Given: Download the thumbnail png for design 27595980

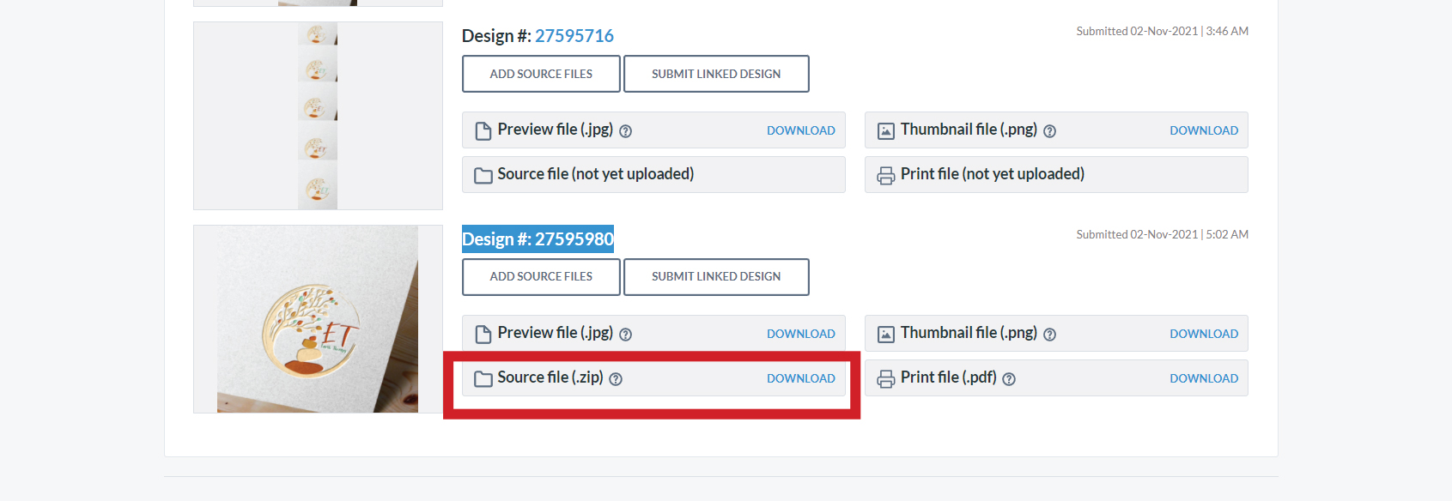Looking at the screenshot, I should (x=1203, y=334).
